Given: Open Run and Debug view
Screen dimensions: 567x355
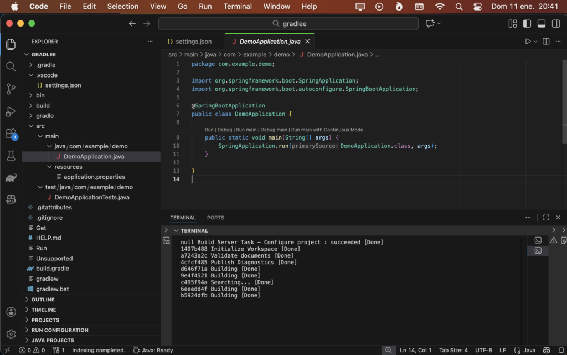Looking at the screenshot, I should (x=11, y=111).
